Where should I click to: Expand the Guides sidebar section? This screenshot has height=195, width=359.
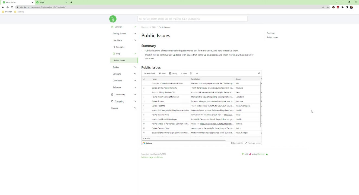click(135, 67)
